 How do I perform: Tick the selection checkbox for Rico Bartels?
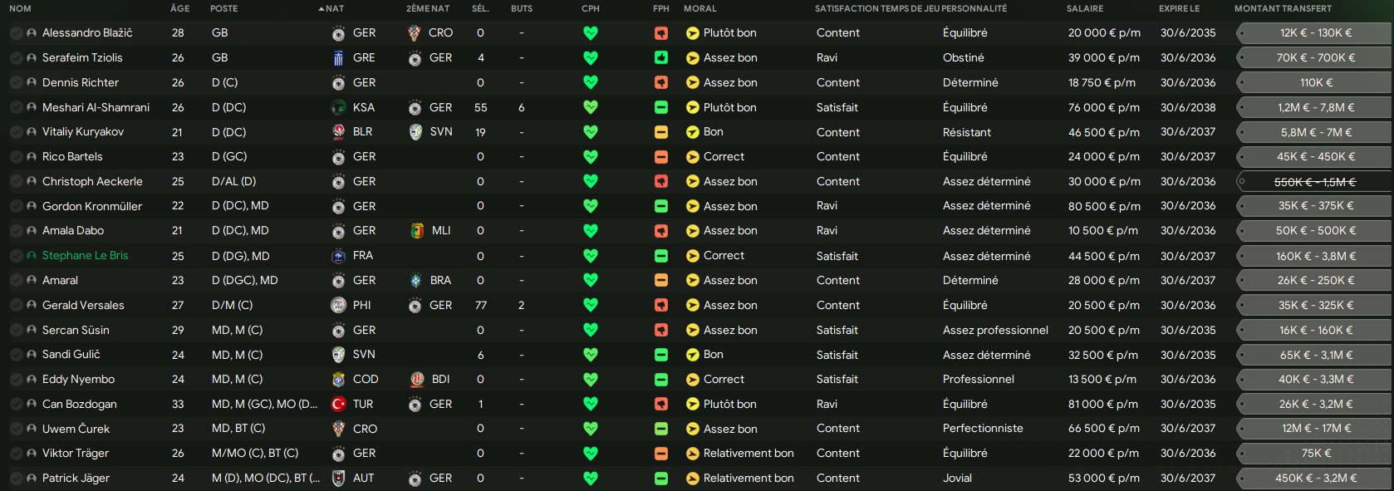click(16, 157)
